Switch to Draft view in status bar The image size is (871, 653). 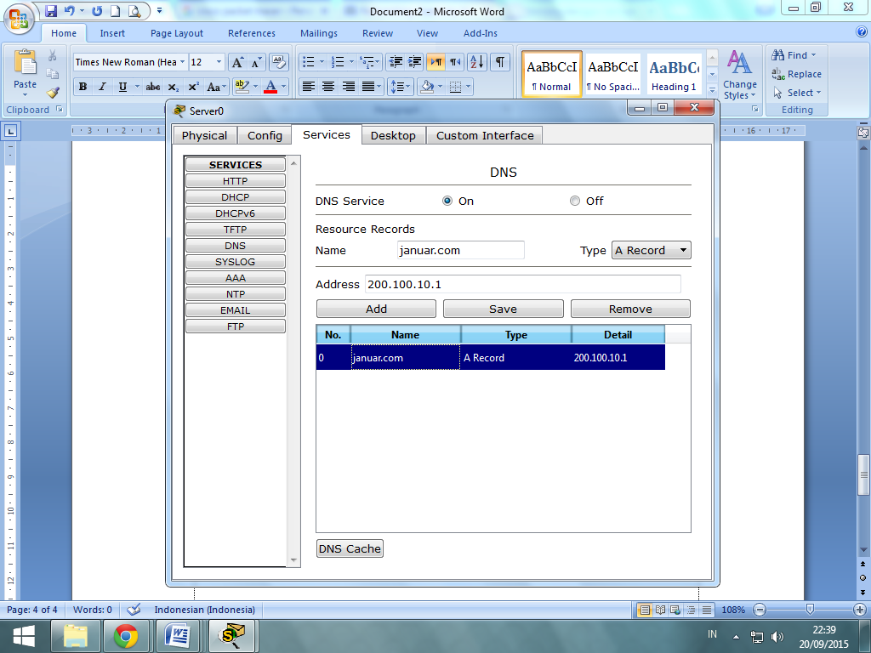[707, 610]
